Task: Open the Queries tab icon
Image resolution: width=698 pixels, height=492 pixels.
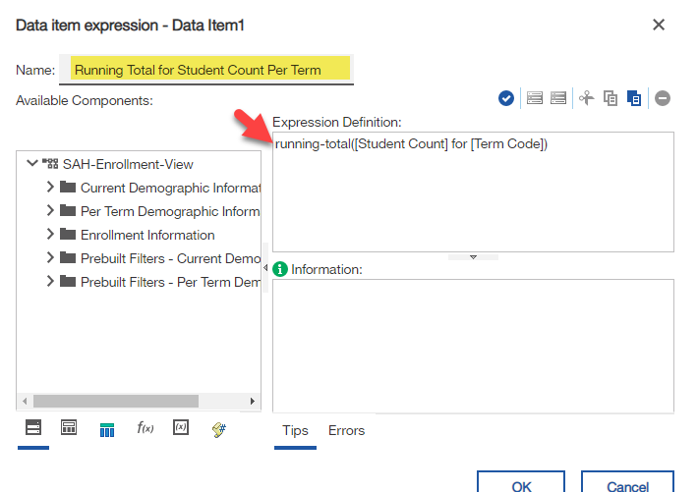Action: [x=107, y=430]
